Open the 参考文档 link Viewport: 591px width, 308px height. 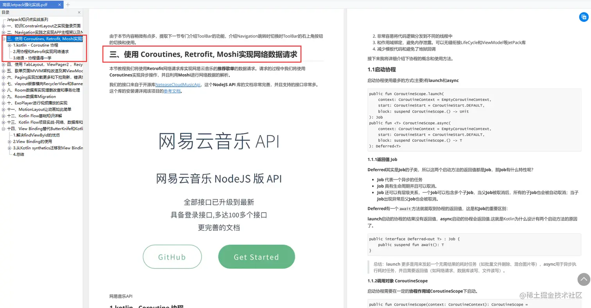[172, 91]
